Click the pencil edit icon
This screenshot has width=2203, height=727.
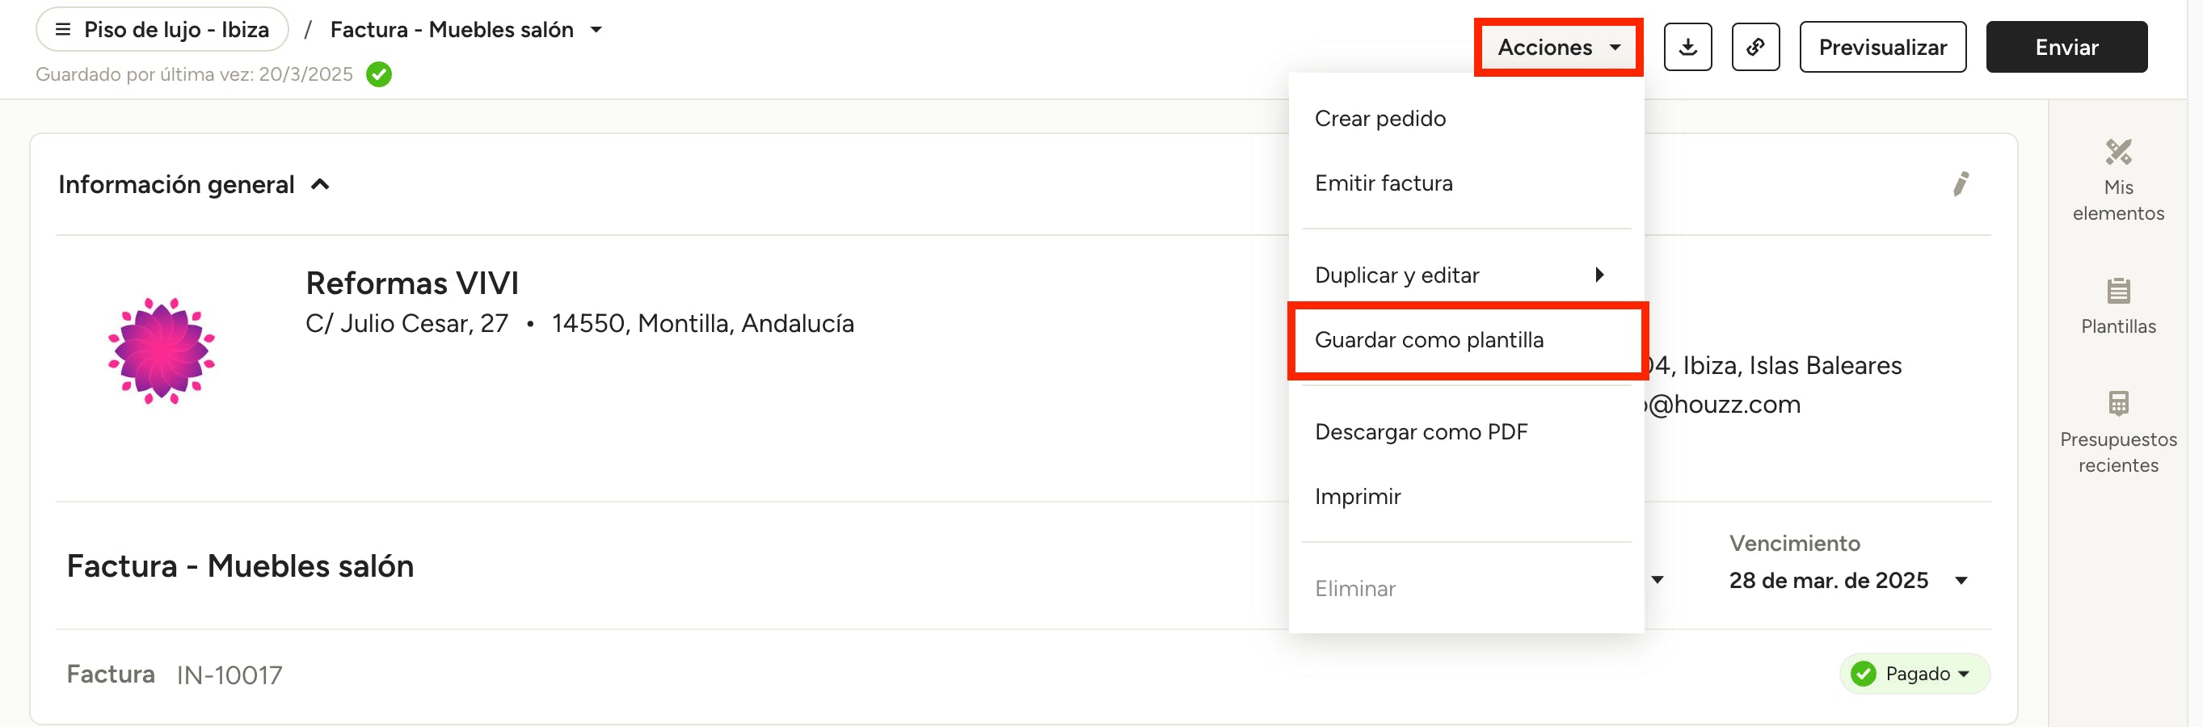pos(1960,184)
